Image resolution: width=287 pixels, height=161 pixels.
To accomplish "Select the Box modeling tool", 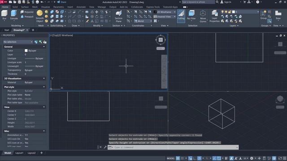I will click(x=4, y=15).
